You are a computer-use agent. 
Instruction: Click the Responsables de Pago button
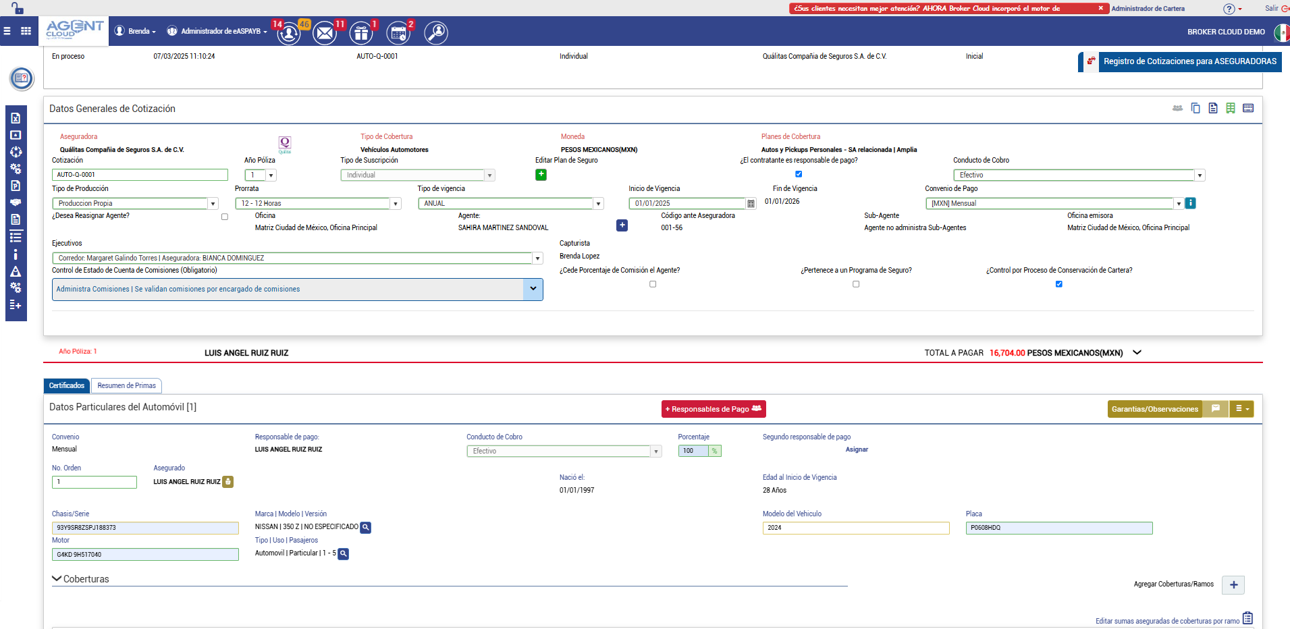714,409
